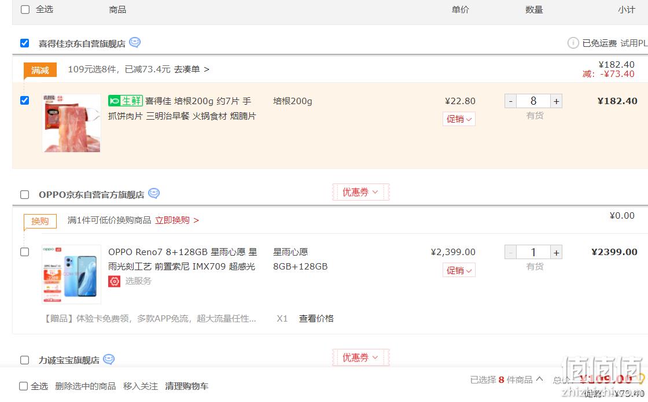Click the 星雨心愿 color specification
648x402 pixels.
[290, 252]
